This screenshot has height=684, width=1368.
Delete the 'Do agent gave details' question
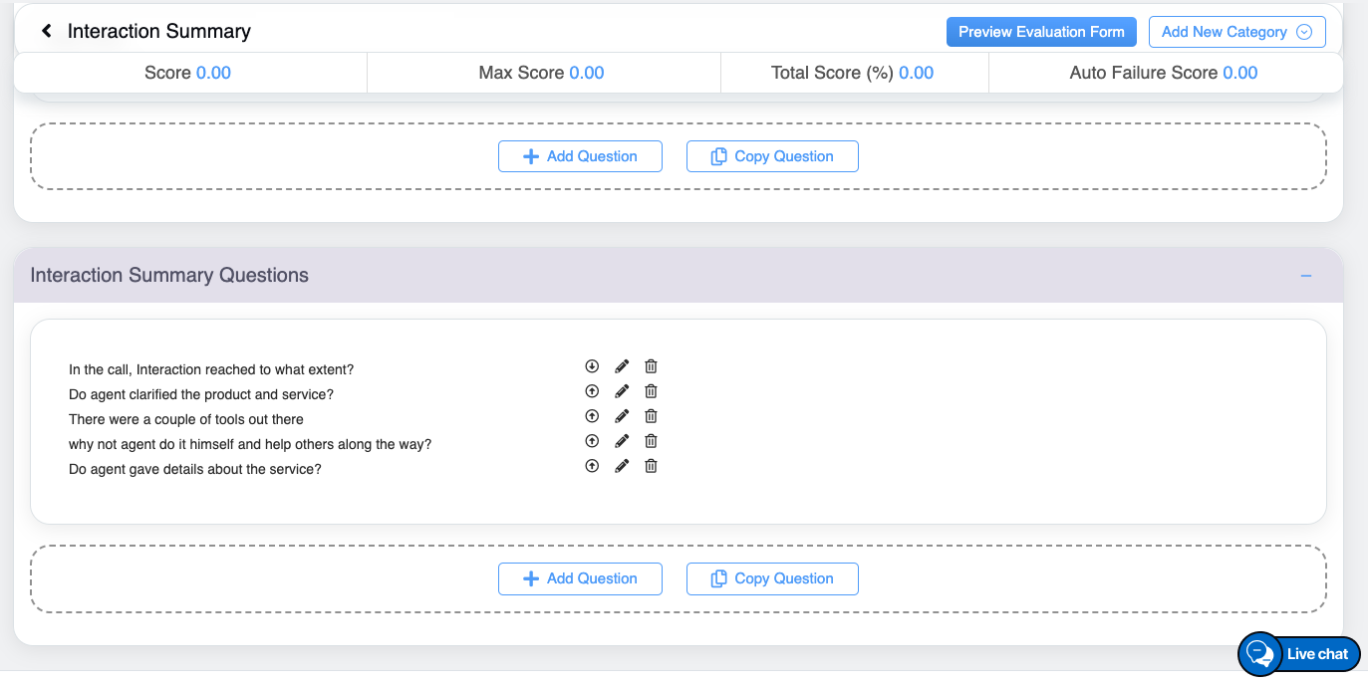tap(651, 466)
